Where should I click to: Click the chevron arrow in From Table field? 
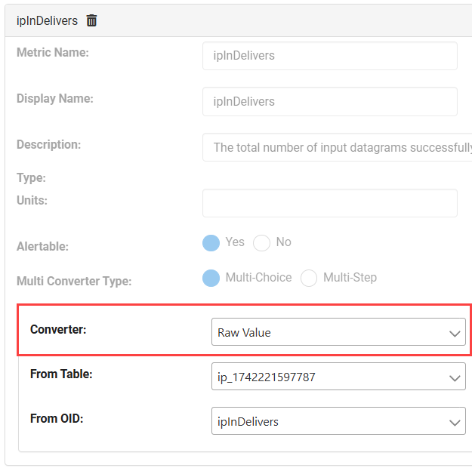[455, 377]
